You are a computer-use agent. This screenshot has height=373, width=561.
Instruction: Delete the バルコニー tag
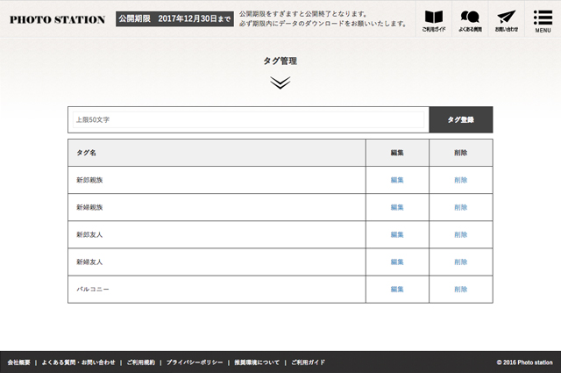click(x=460, y=289)
